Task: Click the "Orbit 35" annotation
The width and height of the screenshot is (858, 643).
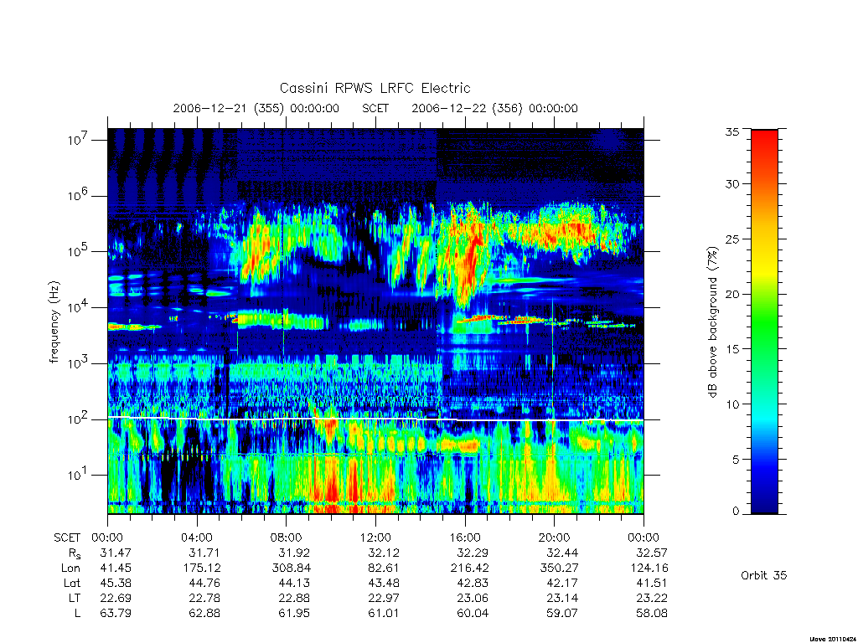Action: (763, 575)
